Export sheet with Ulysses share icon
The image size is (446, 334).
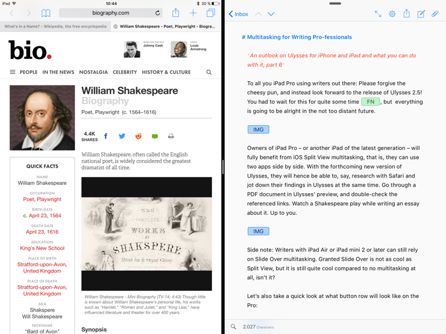click(x=407, y=13)
